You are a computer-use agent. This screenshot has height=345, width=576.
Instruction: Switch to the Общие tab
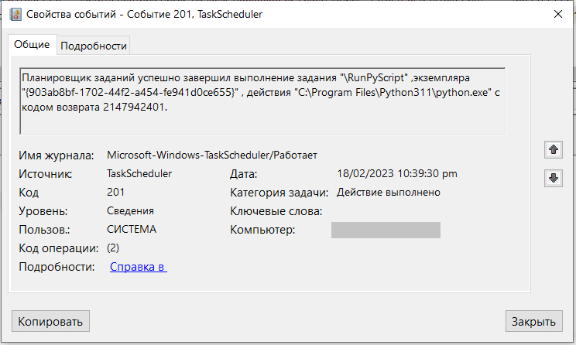coord(32,45)
